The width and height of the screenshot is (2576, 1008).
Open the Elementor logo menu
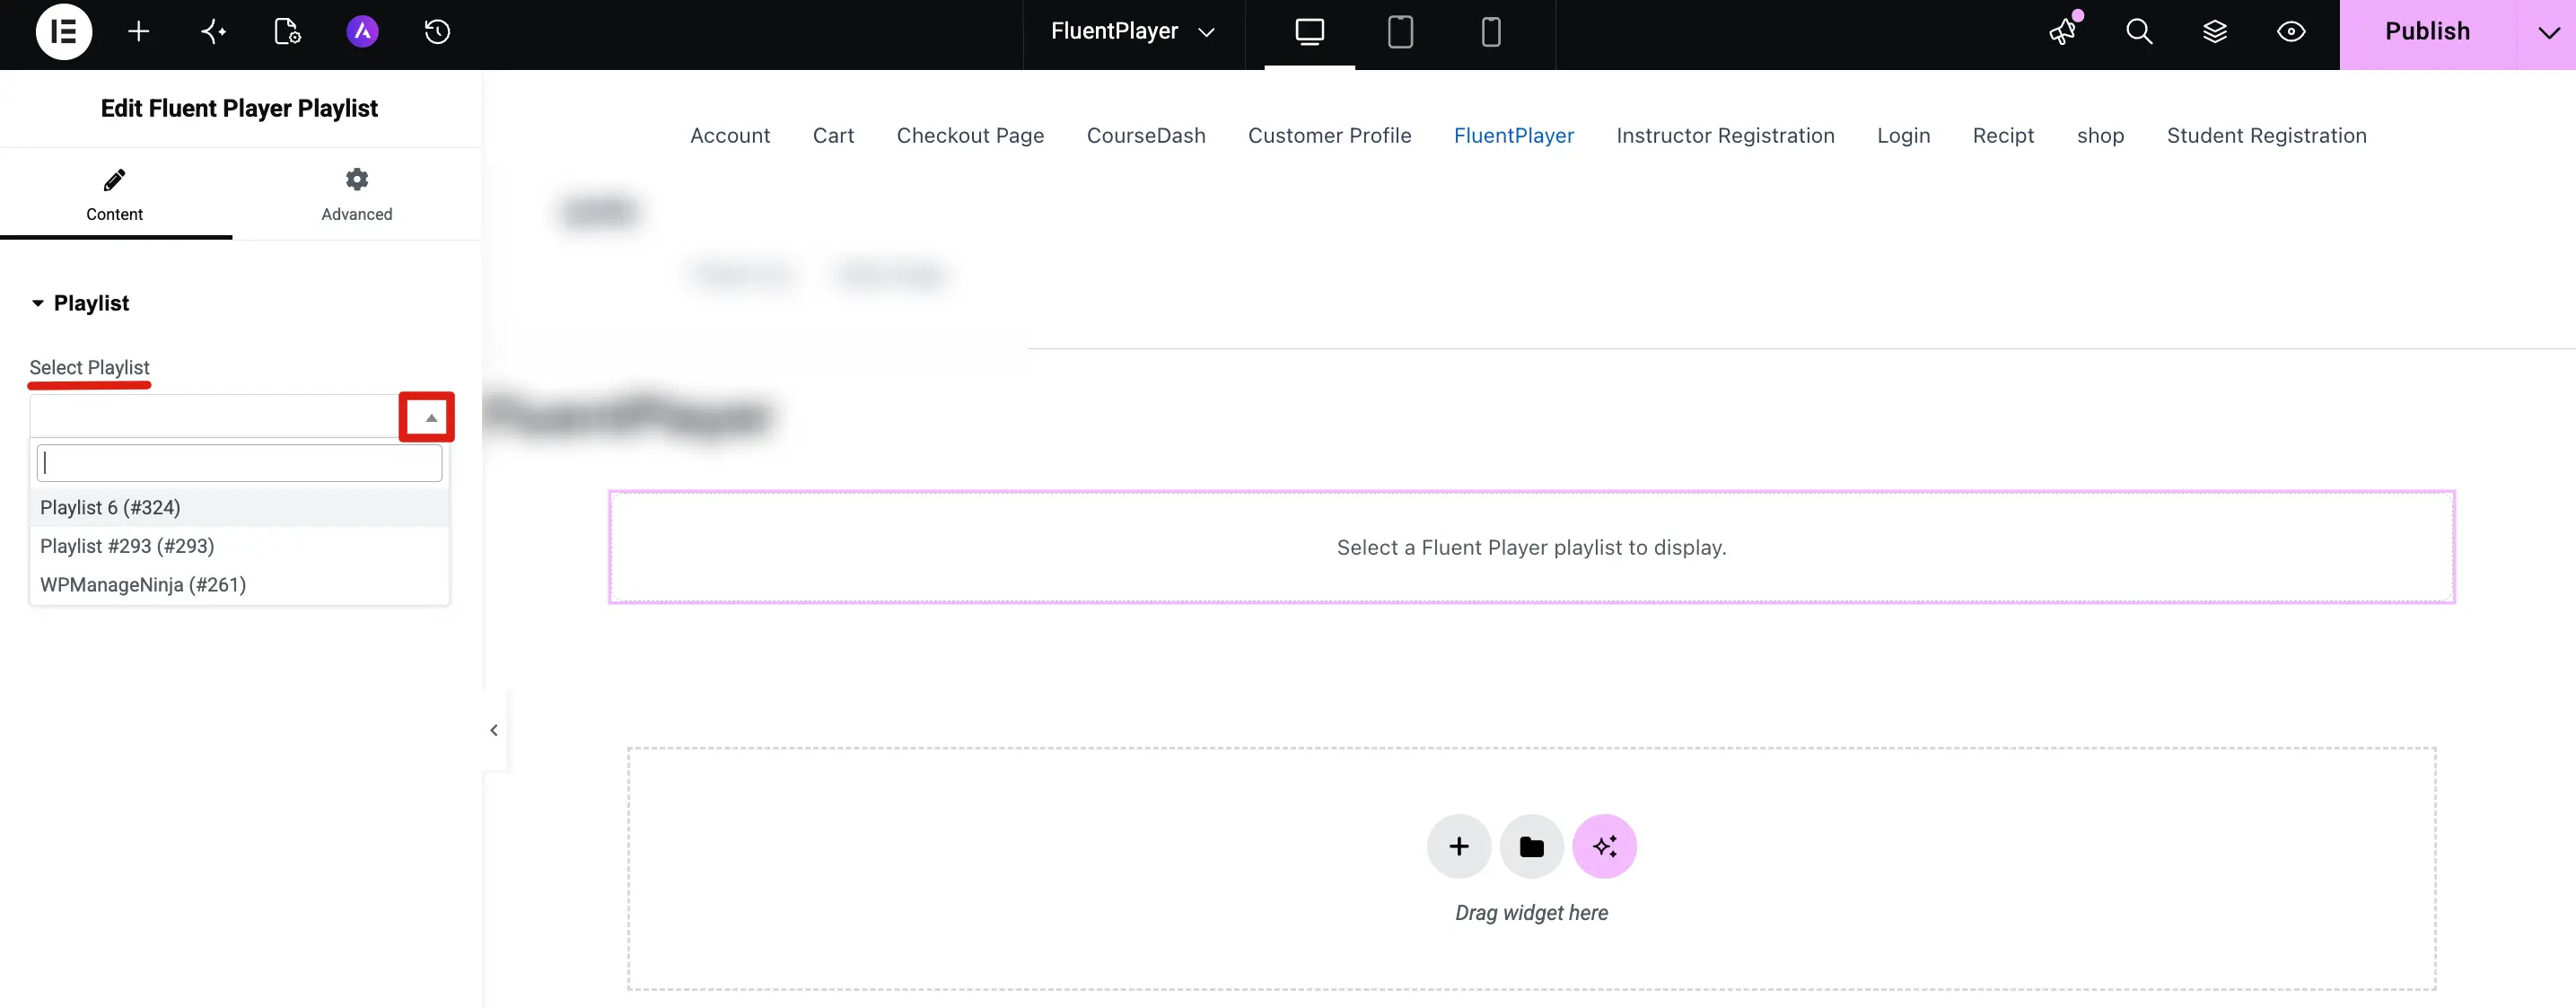click(64, 31)
